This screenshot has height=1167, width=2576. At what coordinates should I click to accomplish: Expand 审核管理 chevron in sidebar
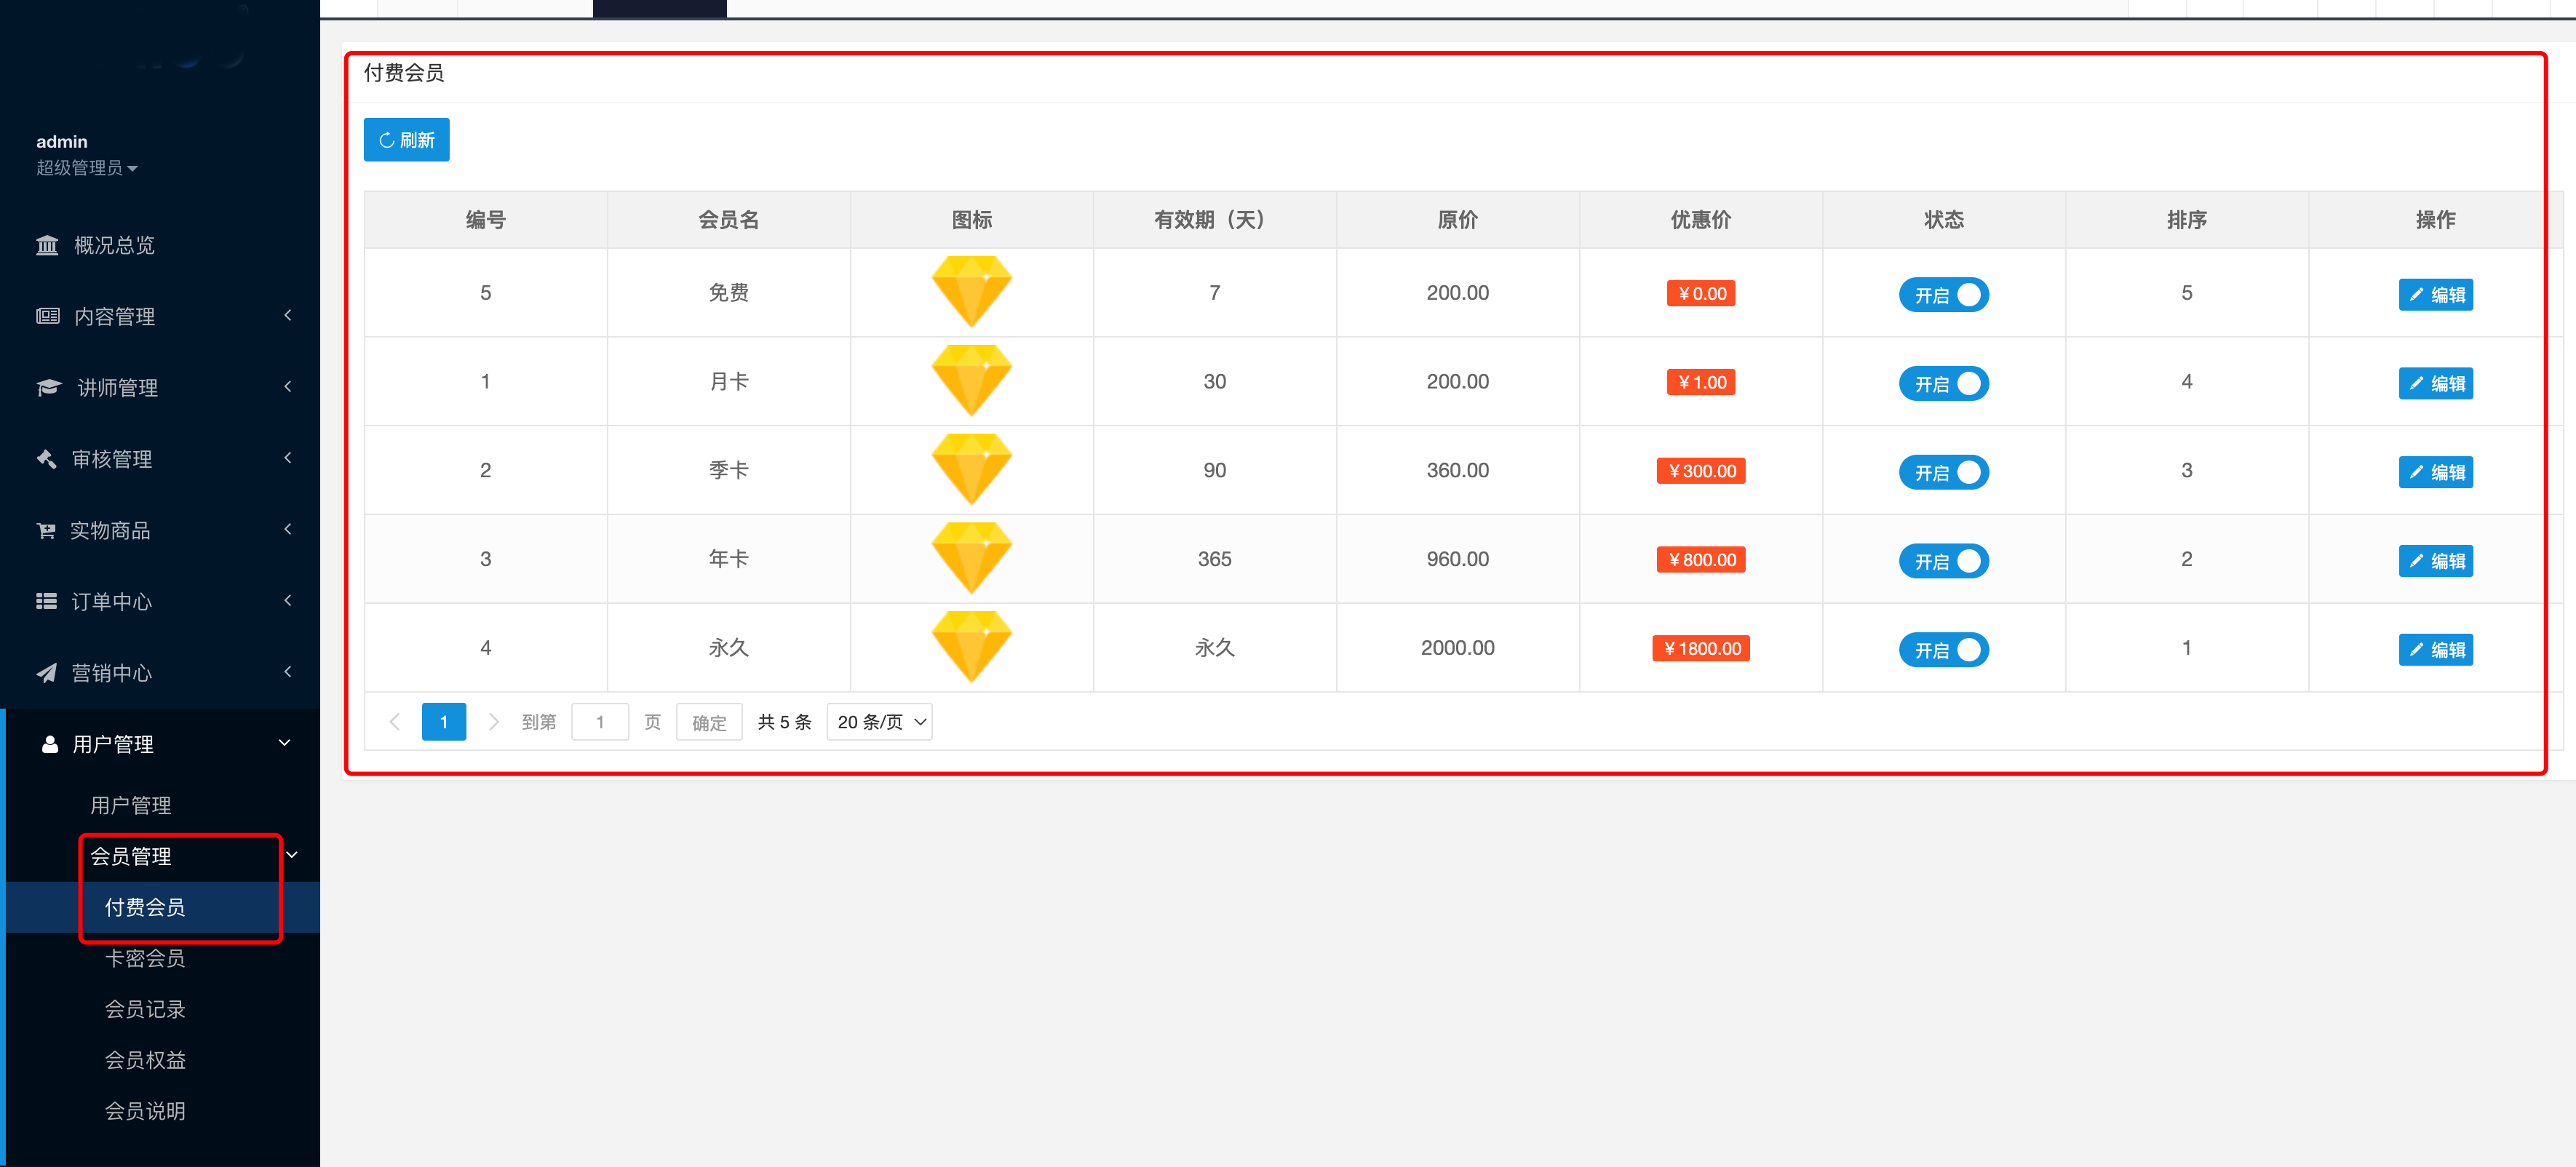[x=288, y=458]
